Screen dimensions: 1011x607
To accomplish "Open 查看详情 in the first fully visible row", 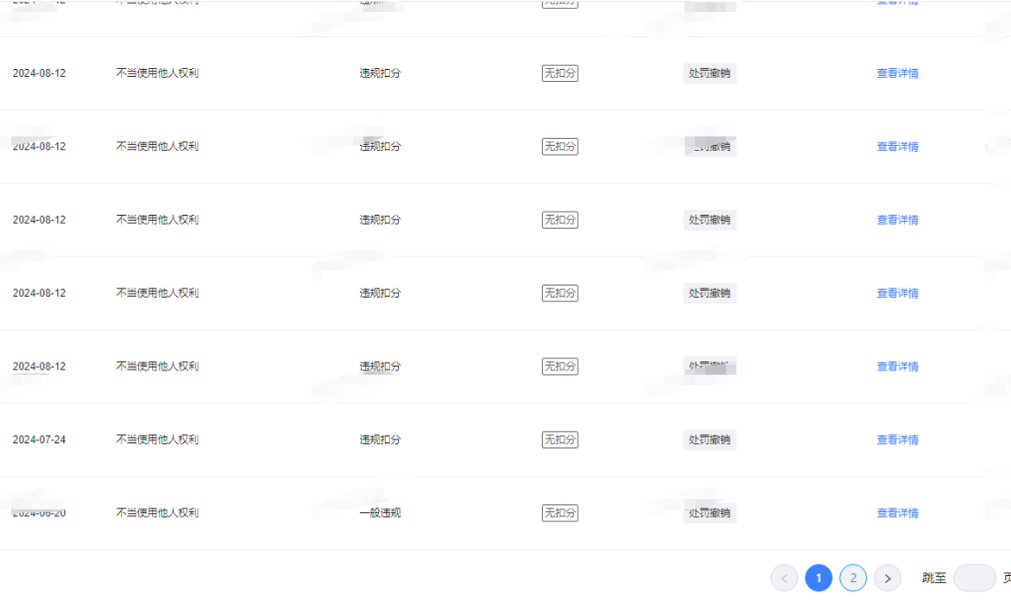I will tap(897, 73).
